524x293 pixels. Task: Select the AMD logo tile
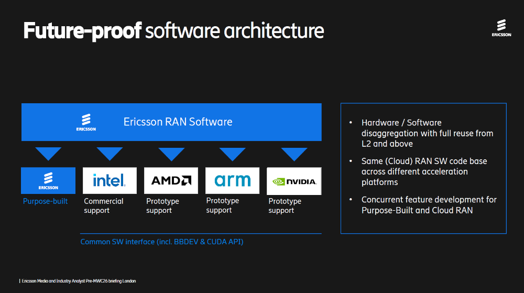coord(171,180)
